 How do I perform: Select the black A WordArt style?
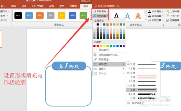116,16
